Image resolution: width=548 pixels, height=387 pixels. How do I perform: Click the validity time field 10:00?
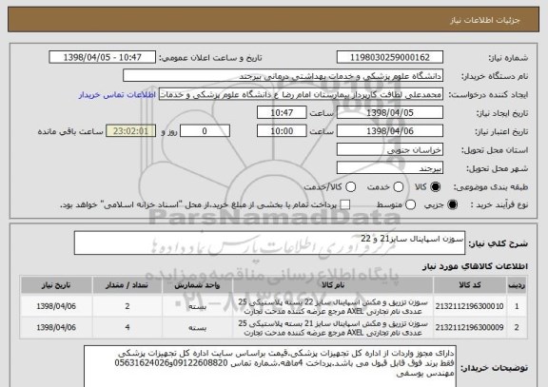pos(282,131)
